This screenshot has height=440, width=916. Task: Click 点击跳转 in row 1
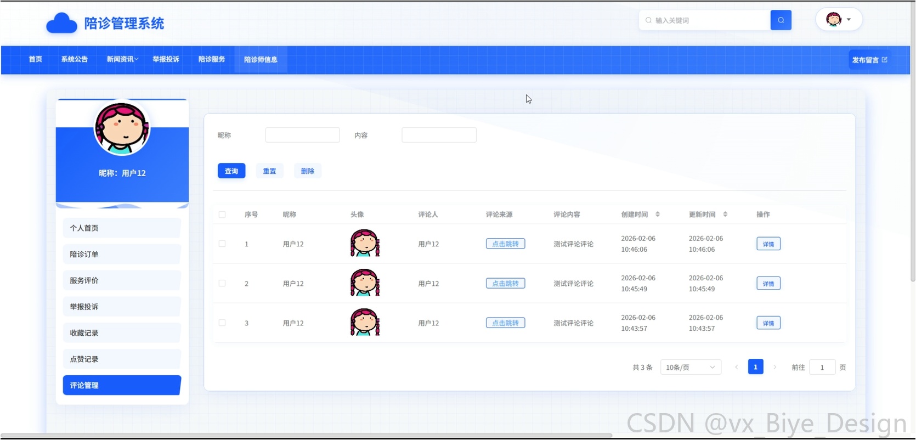[505, 244]
